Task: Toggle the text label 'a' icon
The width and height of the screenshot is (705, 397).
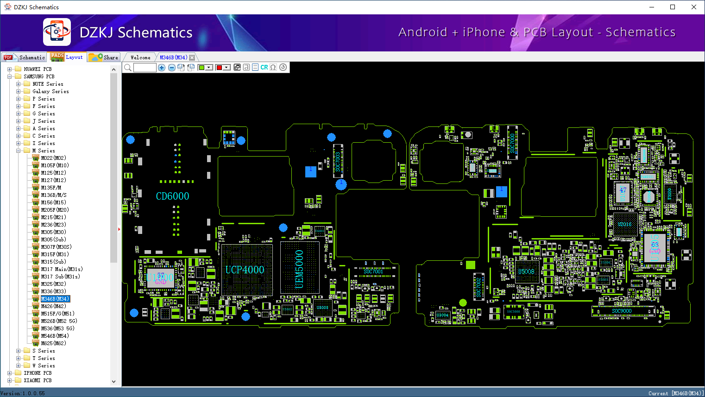Action: point(246,68)
